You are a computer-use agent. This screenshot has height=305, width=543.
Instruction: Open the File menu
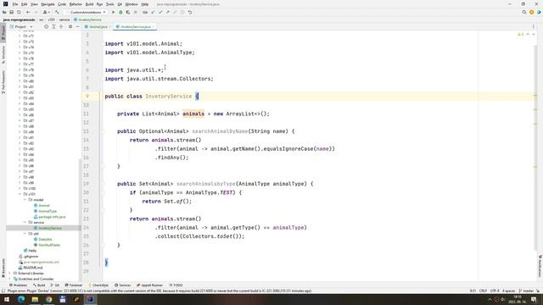(15, 4)
